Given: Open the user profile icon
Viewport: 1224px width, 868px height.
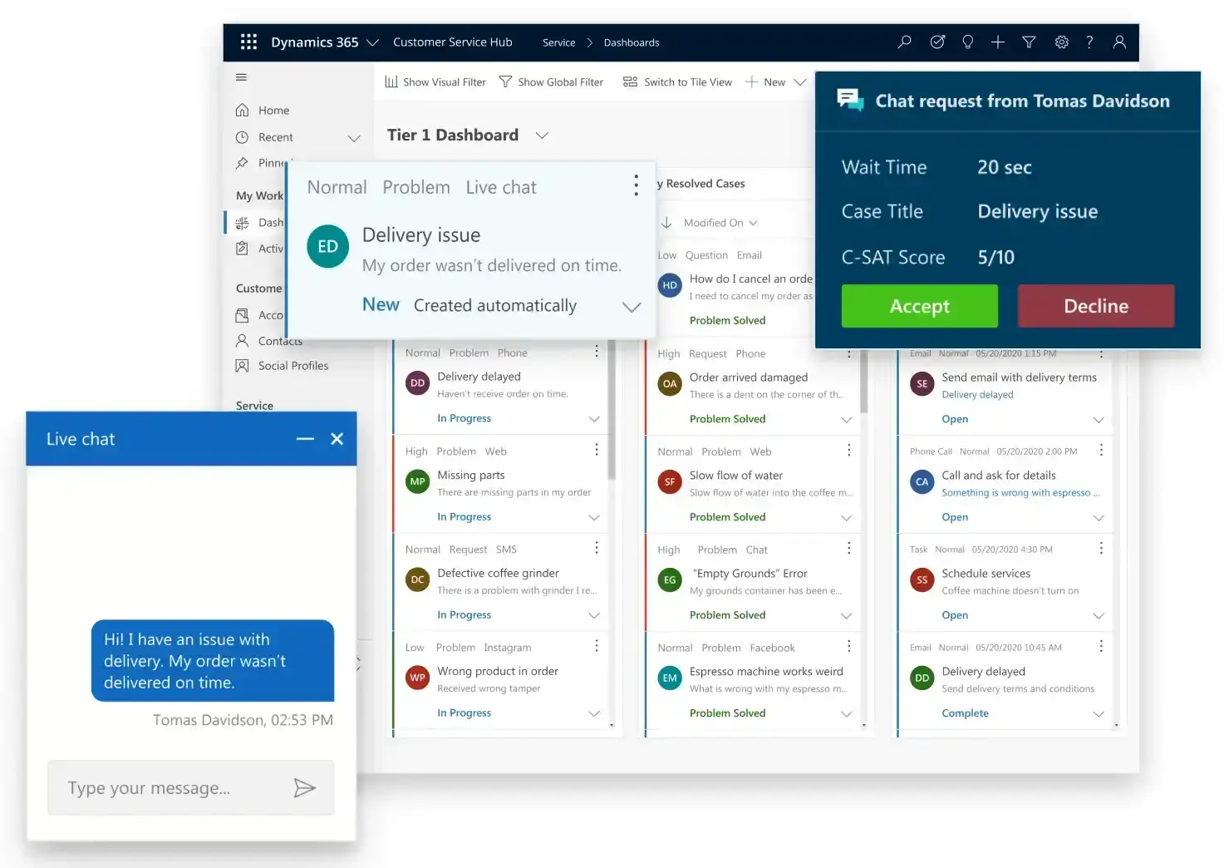Looking at the screenshot, I should (1119, 42).
